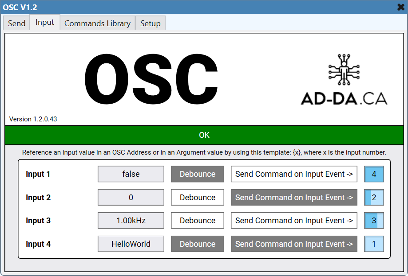This screenshot has height=276, width=408.
Task: Click the HelloWorld value of Input 4
Action: (x=131, y=244)
